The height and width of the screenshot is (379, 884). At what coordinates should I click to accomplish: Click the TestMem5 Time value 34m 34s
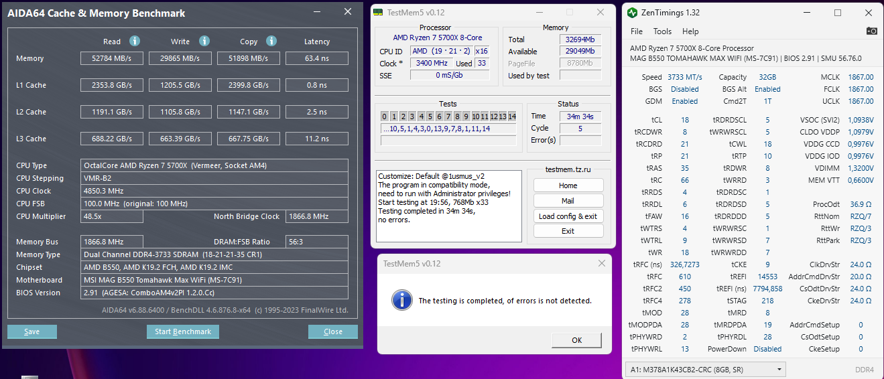click(580, 116)
